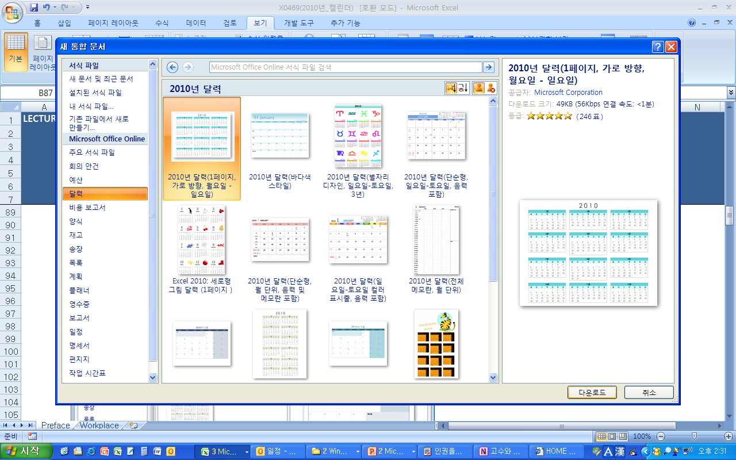Viewport: 736px width, 460px height.
Task: Expand the formula bar
Action: click(x=731, y=92)
